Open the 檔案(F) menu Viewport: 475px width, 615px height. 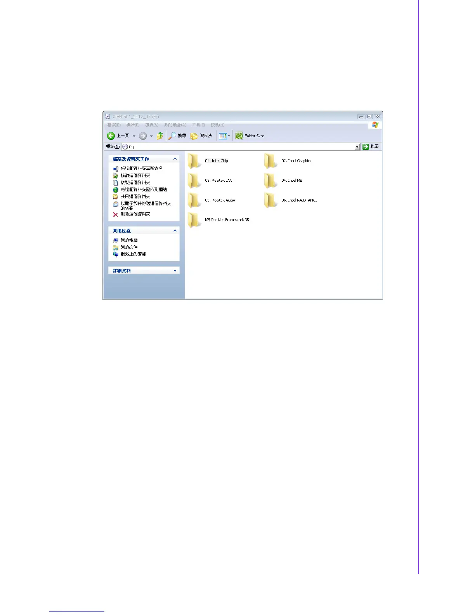pyautogui.click(x=114, y=125)
